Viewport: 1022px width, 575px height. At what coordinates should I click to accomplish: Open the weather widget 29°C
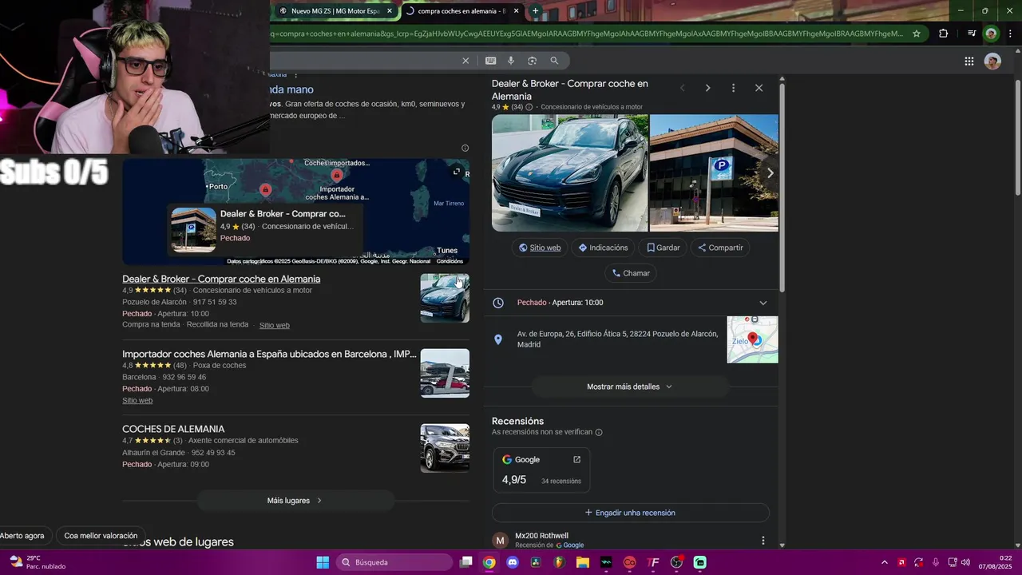tap(37, 562)
